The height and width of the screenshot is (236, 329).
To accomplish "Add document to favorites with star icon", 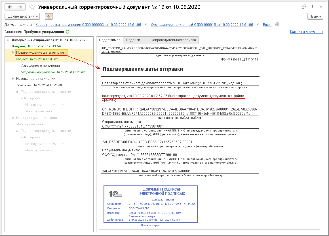I will (x=32, y=7).
